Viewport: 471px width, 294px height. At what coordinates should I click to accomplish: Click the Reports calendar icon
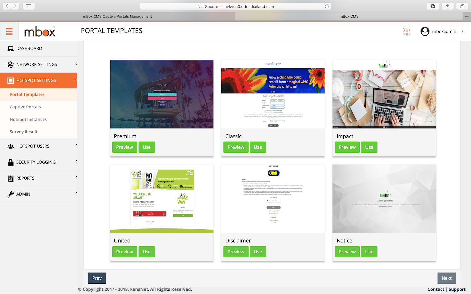(x=11, y=178)
